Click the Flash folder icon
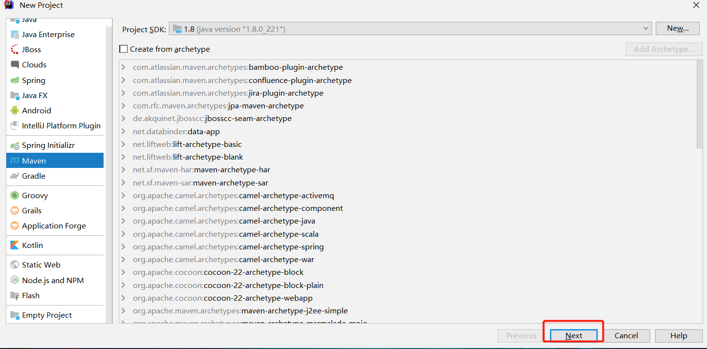This screenshot has width=707, height=349. pos(15,296)
